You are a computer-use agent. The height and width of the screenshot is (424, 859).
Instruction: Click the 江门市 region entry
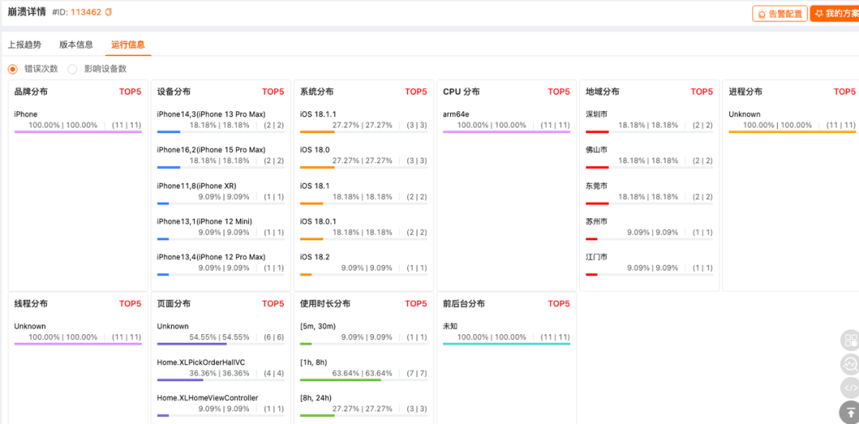click(x=650, y=263)
